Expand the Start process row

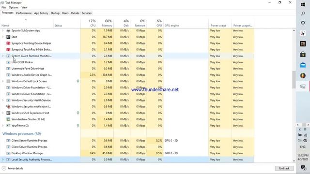(3, 37)
